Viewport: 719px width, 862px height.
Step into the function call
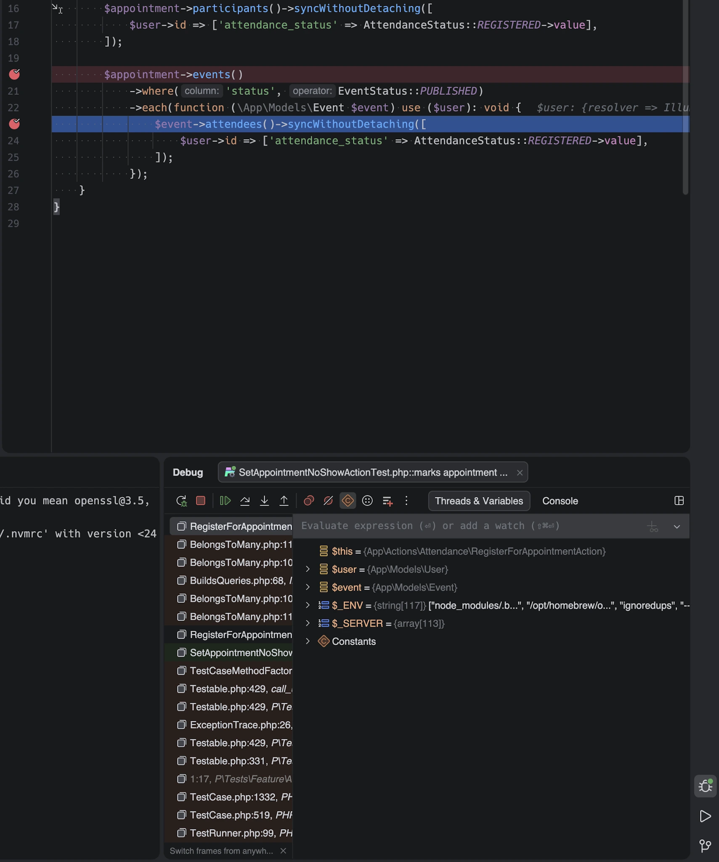tap(265, 501)
